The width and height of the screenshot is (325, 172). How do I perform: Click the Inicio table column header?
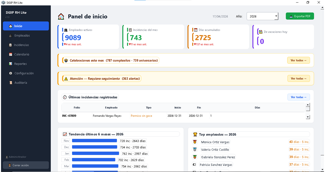(x=178, y=107)
